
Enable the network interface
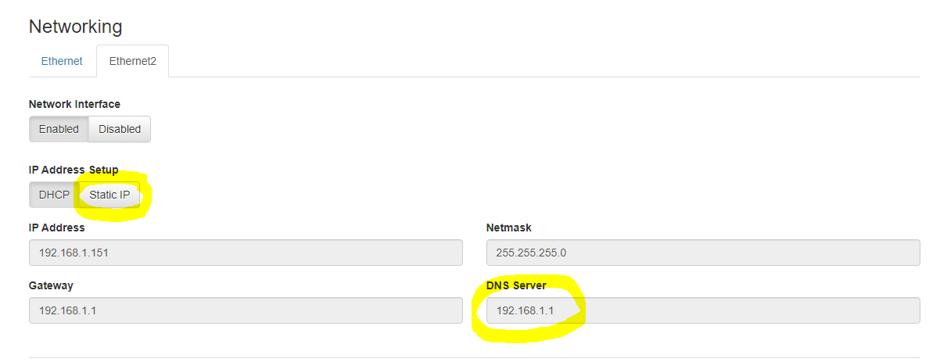pyautogui.click(x=59, y=129)
